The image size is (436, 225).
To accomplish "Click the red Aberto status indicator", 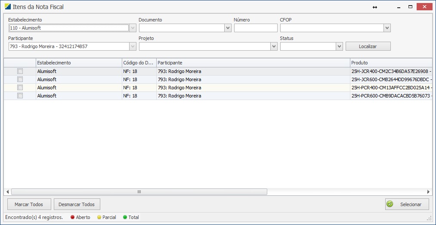I will tap(72, 217).
